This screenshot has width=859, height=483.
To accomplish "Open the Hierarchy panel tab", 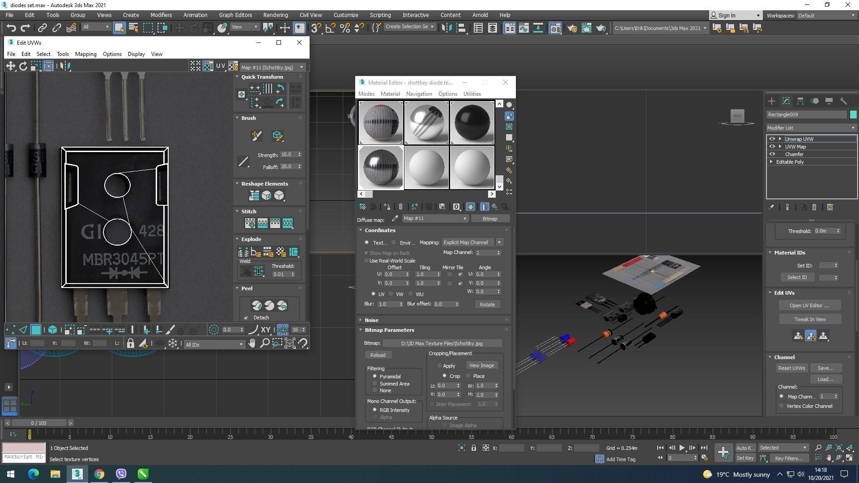I will click(800, 101).
